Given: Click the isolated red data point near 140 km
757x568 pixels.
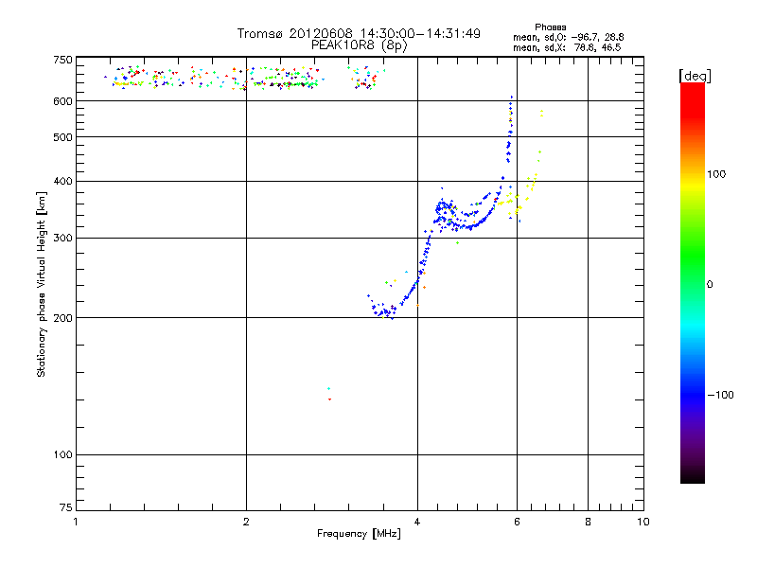Looking at the screenshot, I should 329,399.
